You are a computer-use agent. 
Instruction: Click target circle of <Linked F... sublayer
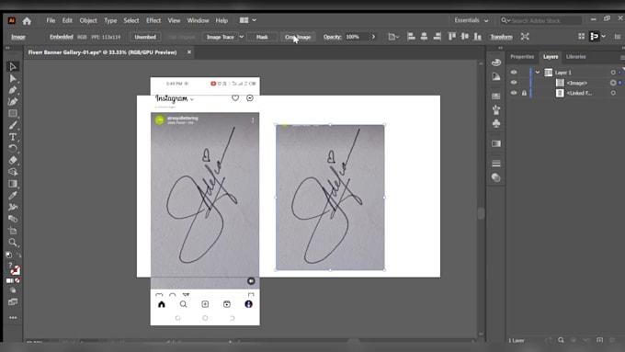click(x=613, y=93)
